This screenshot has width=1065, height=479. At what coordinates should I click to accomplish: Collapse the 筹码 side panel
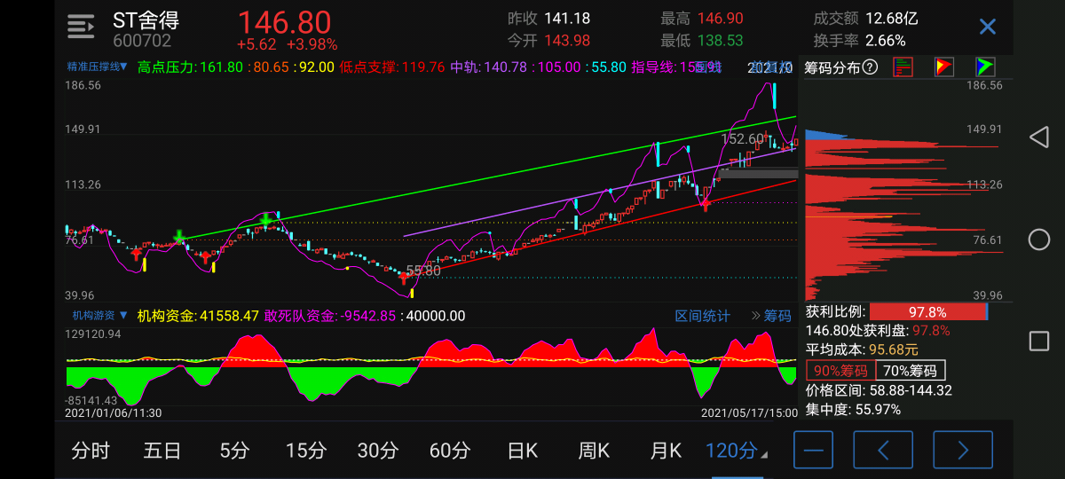coord(770,316)
